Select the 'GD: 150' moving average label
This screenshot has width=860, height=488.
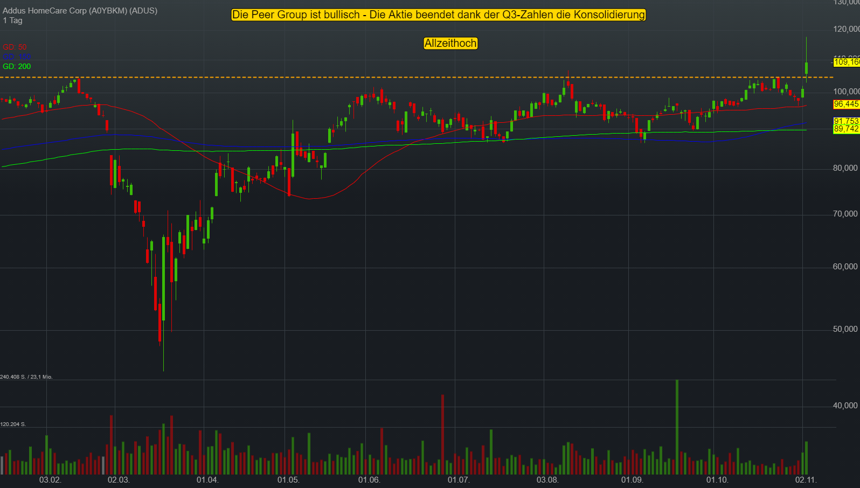click(17, 57)
